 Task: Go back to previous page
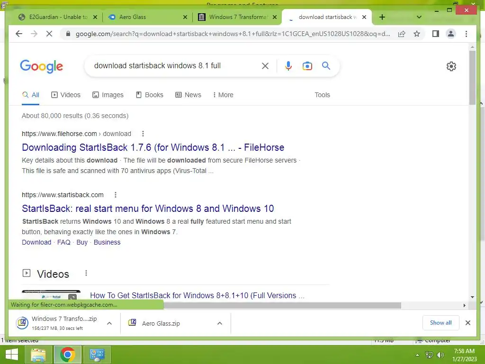click(x=19, y=34)
